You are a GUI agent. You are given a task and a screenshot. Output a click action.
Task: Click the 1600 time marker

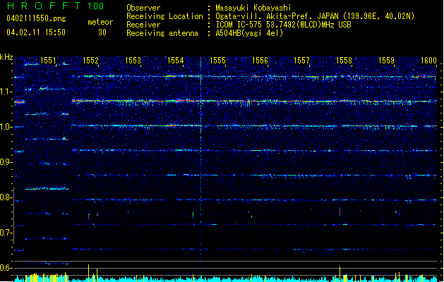428,61
